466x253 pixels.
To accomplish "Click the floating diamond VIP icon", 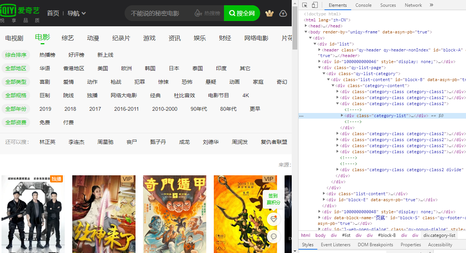I will click(274, 219).
